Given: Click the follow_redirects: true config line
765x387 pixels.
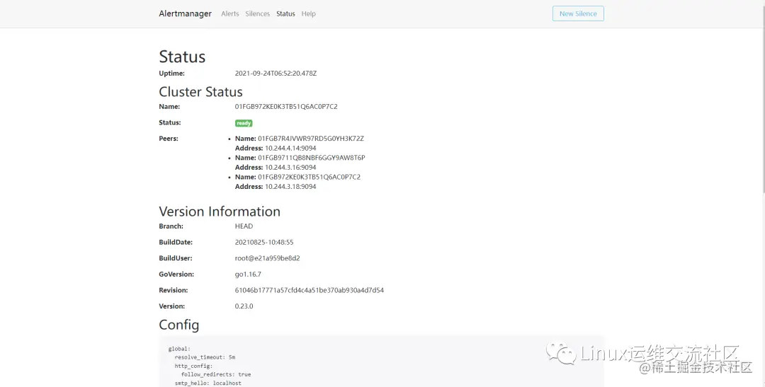Looking at the screenshot, I should tap(215, 374).
